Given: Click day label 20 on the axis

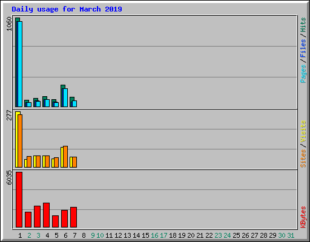Looking at the screenshot, I should (x=191, y=235).
